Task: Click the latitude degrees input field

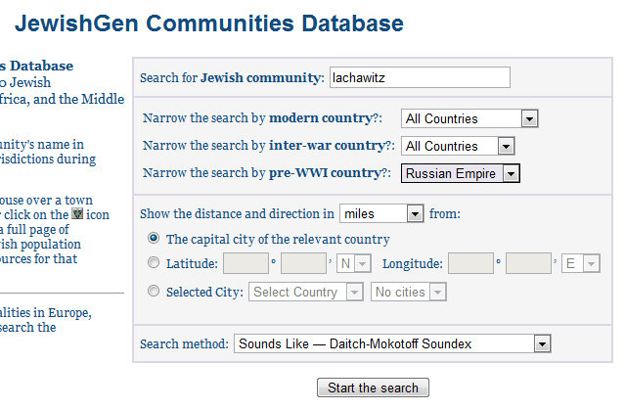Action: point(246,263)
